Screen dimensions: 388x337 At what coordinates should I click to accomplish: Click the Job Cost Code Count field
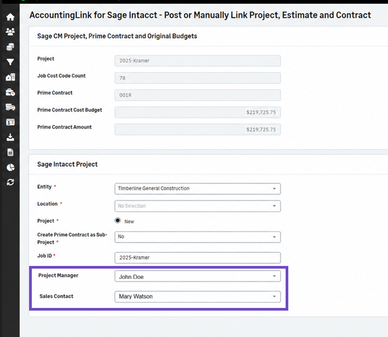(197, 78)
